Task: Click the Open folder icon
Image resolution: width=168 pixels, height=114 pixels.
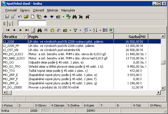Action: click(26, 17)
